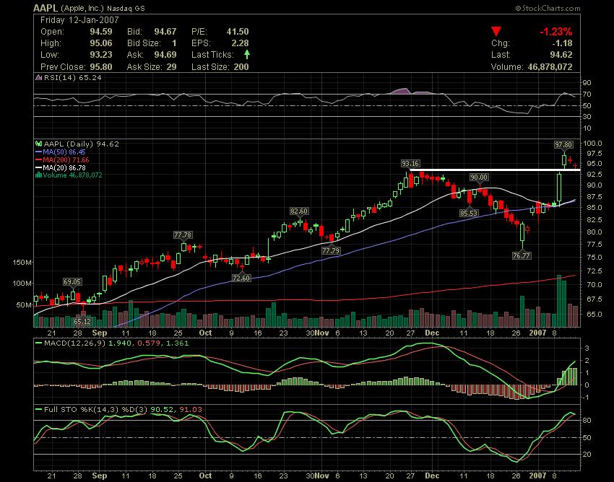Screen dimensions: 614x482
Task: Click the stochastic %K value 90.52
Action: click(x=161, y=410)
